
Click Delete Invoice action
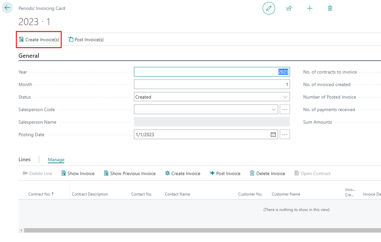pos(268,173)
